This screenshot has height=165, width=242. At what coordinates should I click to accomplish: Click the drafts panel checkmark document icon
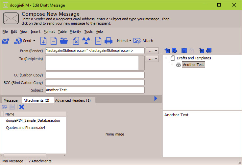(x=175, y=50)
